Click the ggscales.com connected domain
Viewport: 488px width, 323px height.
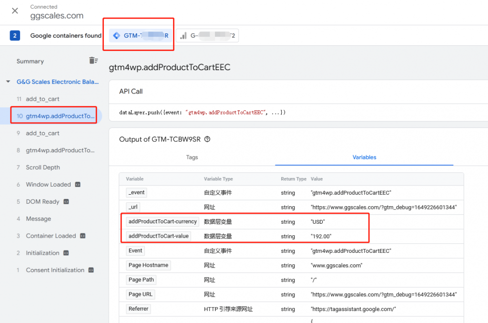[x=57, y=16]
